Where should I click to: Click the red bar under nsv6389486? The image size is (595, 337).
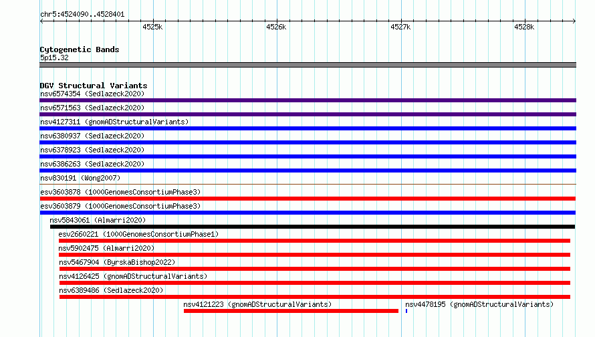pos(315,297)
